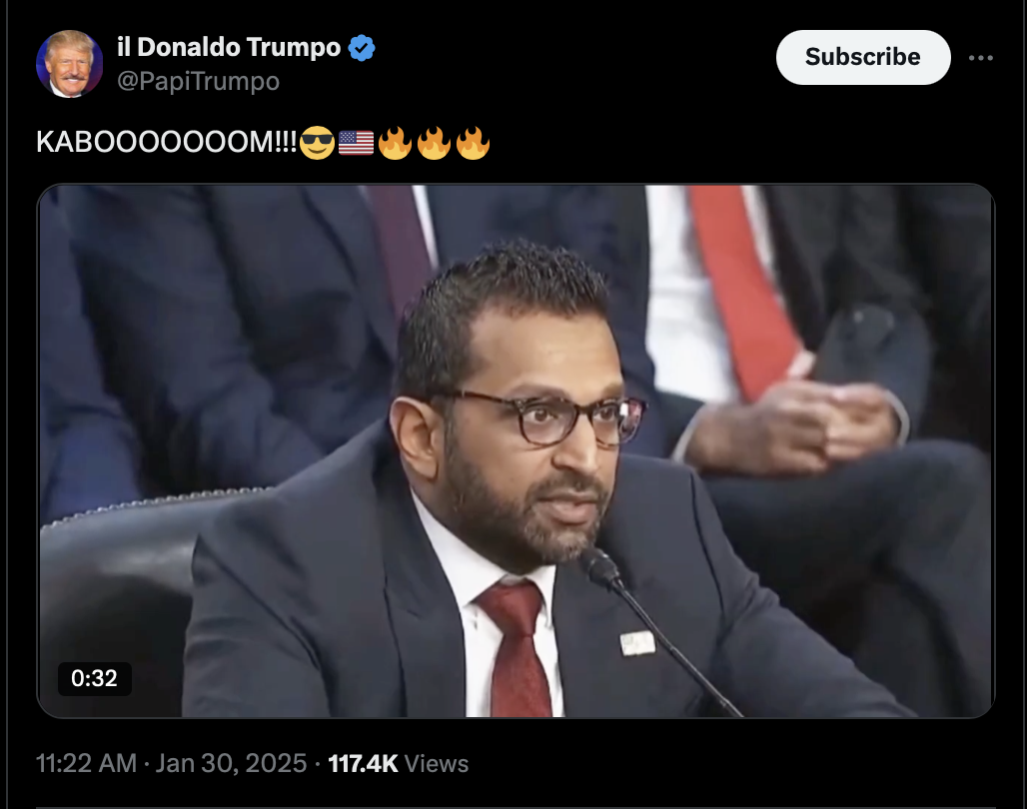Click the blue verified checkmark badge

tap(362, 48)
